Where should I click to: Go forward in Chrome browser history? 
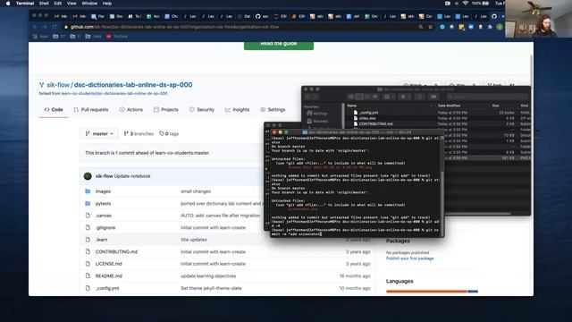45,27
